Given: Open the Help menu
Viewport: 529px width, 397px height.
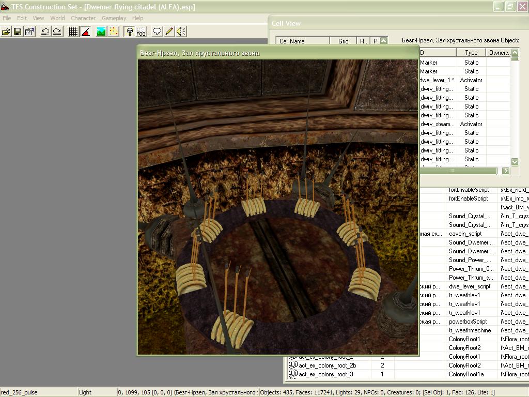Looking at the screenshot, I should click(137, 18).
